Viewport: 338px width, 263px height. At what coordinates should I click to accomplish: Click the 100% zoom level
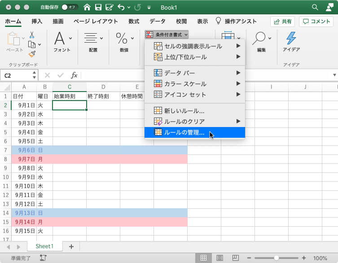click(x=320, y=258)
